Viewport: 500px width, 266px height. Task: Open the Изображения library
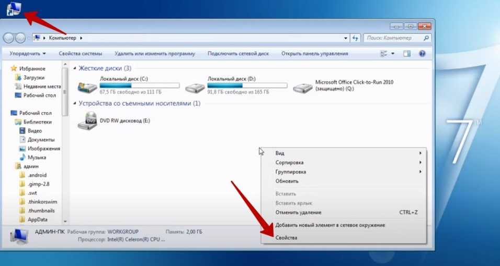point(44,149)
